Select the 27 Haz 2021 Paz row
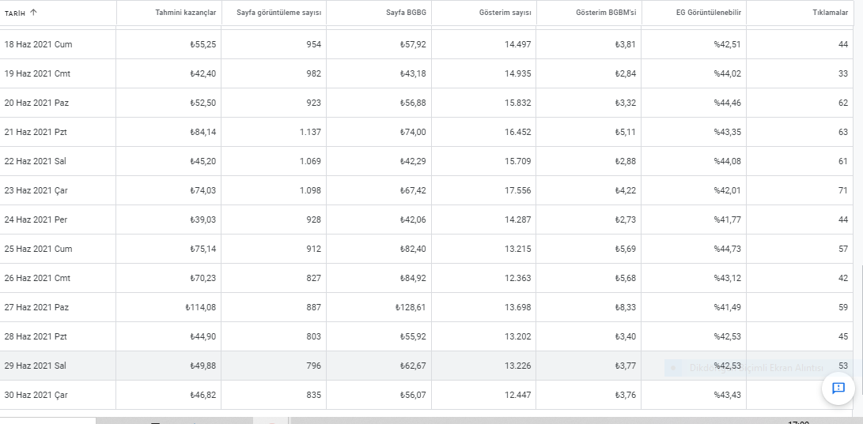 point(426,307)
